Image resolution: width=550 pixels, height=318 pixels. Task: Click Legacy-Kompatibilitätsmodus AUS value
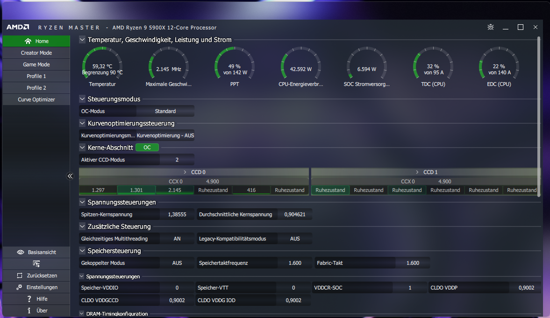295,239
